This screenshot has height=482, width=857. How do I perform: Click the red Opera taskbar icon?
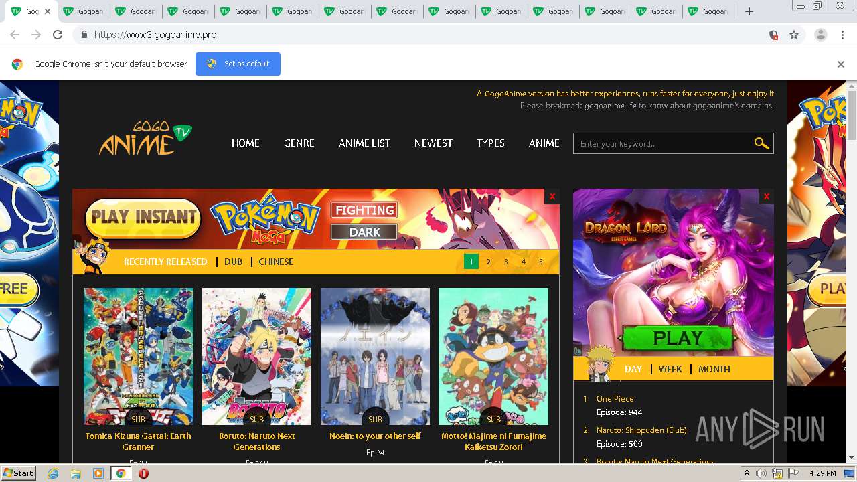[x=143, y=473]
